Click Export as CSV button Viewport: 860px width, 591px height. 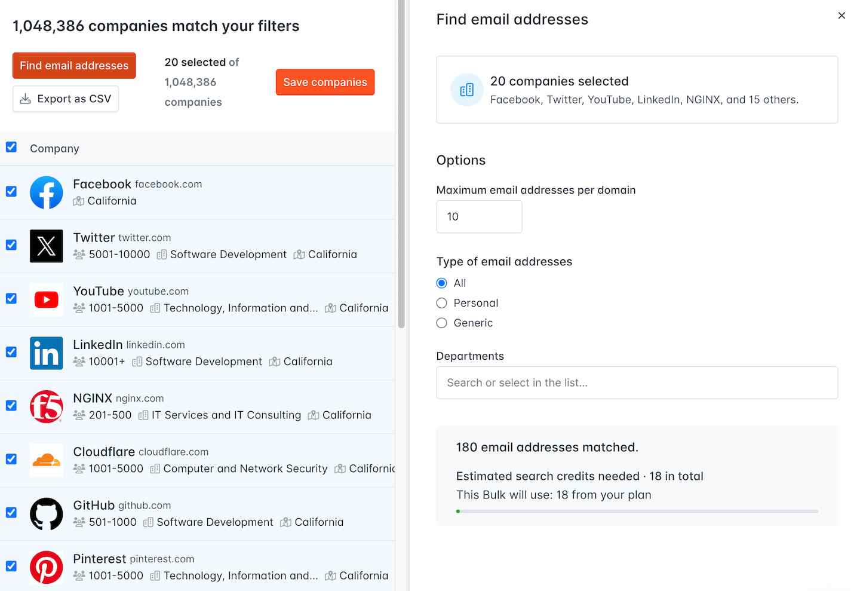coord(66,99)
